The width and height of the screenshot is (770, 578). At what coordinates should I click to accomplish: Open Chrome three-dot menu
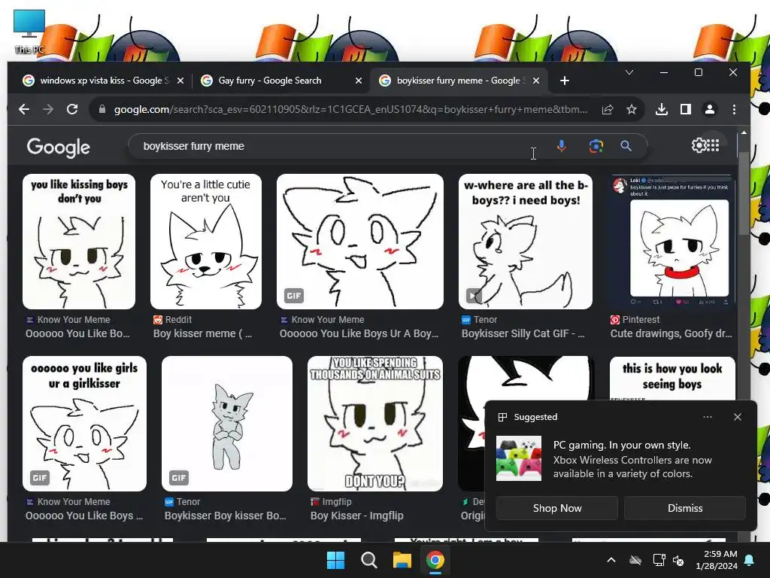(x=734, y=109)
